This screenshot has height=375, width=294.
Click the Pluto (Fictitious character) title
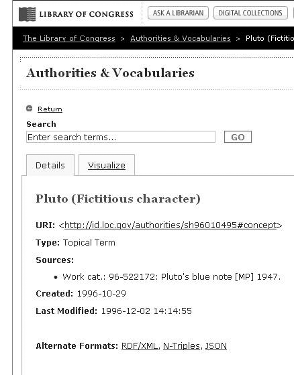tap(118, 199)
